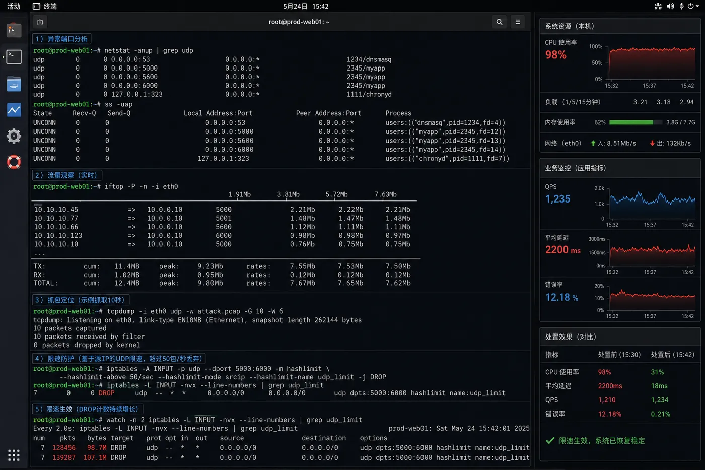Click the CPU usage red chart
The image size is (705, 470).
click(652, 62)
